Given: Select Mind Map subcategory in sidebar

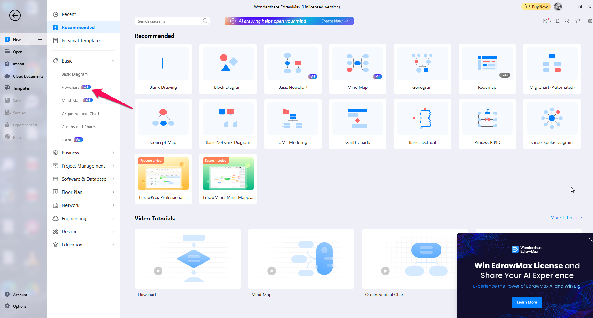Looking at the screenshot, I should (x=71, y=100).
